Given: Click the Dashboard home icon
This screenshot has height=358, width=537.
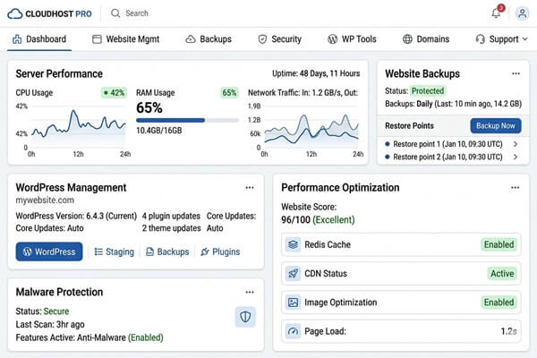Looking at the screenshot, I should coord(17,39).
